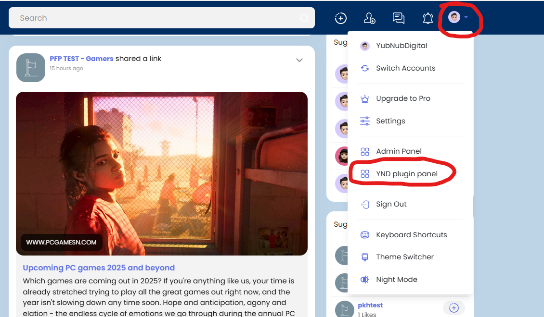This screenshot has height=317, width=544.
Task: Click the Admin Panel grid icon
Action: (364, 152)
